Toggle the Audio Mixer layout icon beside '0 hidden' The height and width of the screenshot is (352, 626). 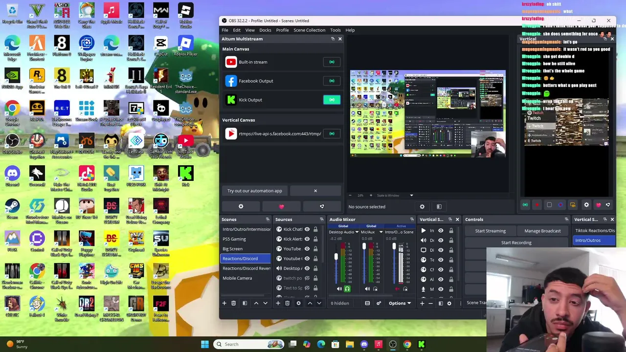[367, 303]
